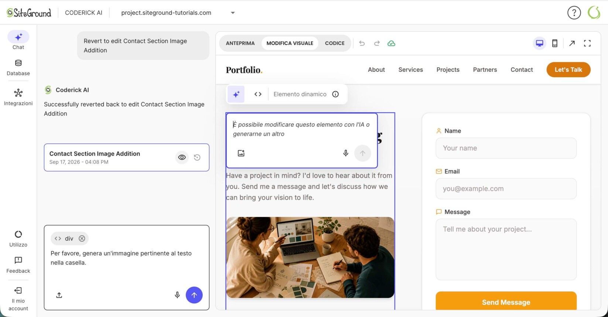The image size is (608, 317).
Task: Click the AI sparkle edit icon in the element toolbar
Action: 236,94
